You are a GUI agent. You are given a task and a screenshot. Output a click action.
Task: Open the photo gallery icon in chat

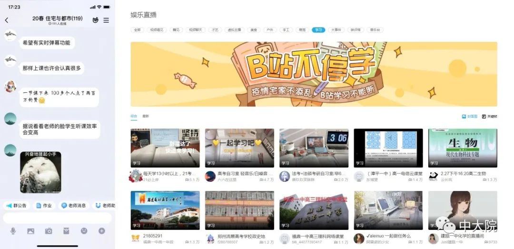click(30, 231)
